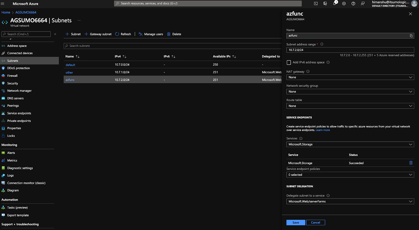Open the notifications bell icon
This screenshot has width=419, height=230.
[335, 4]
